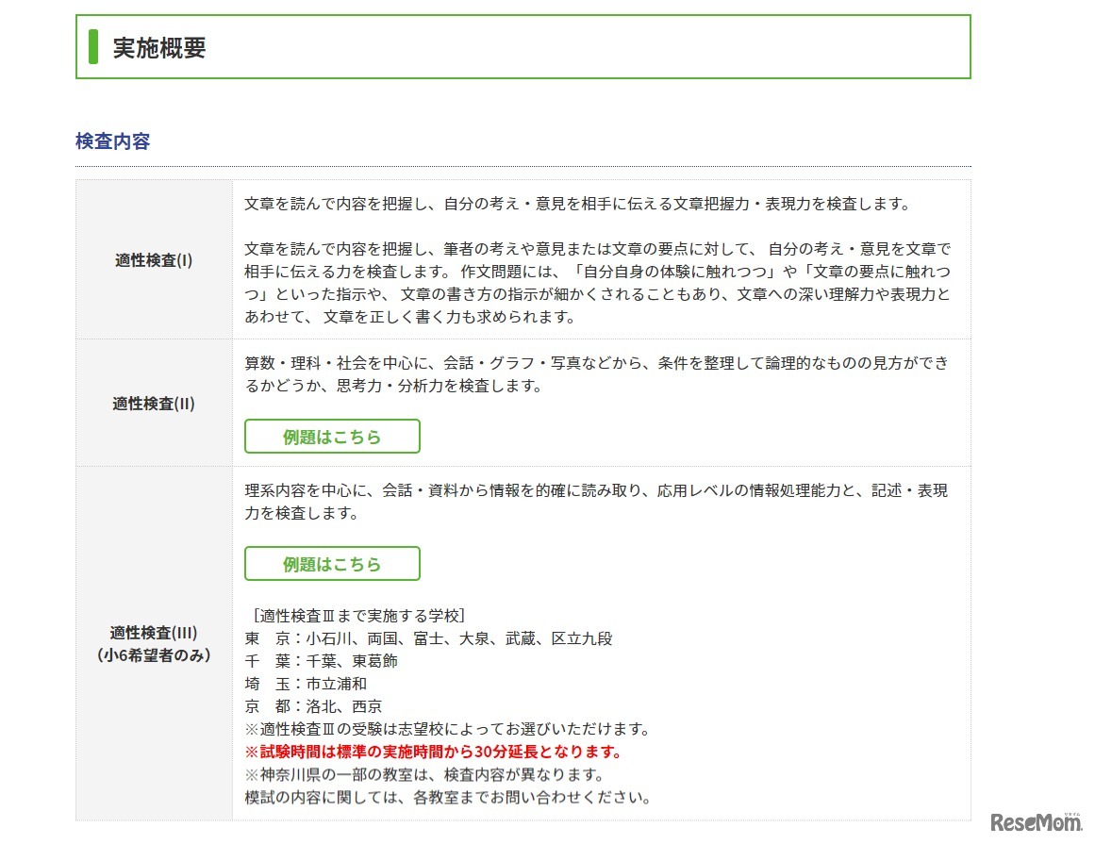The width and height of the screenshot is (1095, 844).
Task: Click the 例題はこちら button for 適性検査(II)
Action: [332, 437]
